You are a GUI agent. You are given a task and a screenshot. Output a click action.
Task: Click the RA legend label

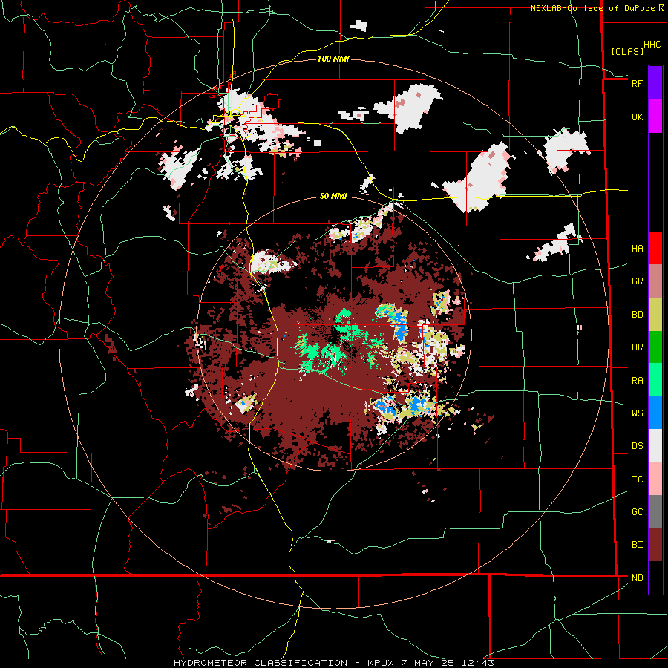point(637,381)
